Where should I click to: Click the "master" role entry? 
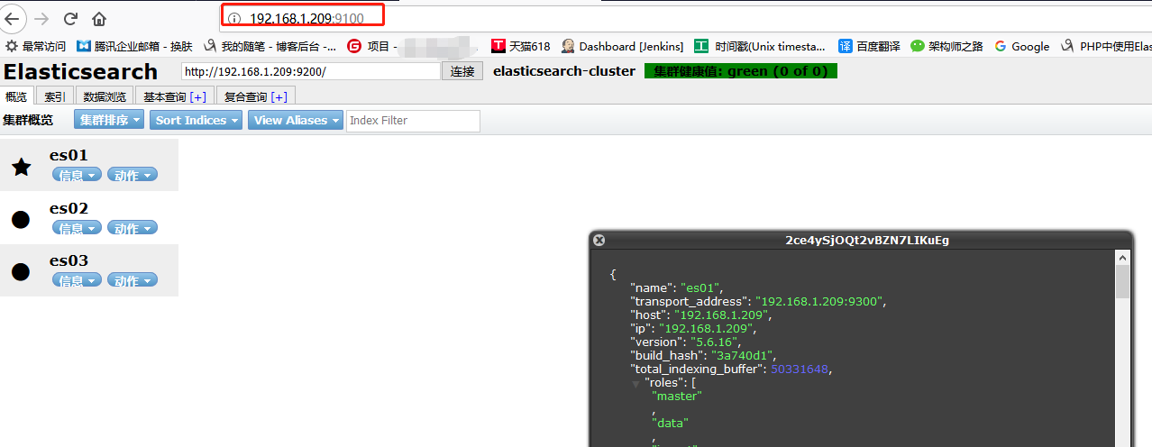[x=677, y=396]
